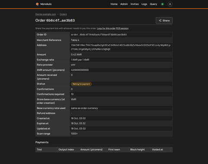Click the rate provider value xmr
This screenshot has height=164, width=208.
[73, 65]
